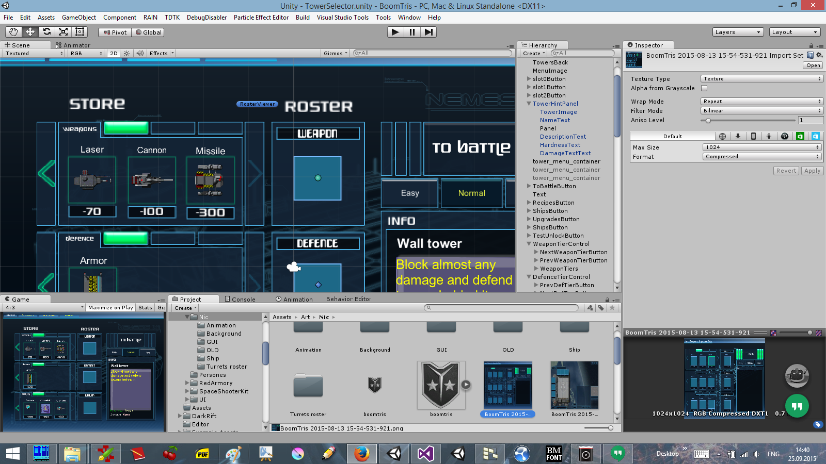
Task: Lock the Inspector panel
Action: [x=811, y=45]
